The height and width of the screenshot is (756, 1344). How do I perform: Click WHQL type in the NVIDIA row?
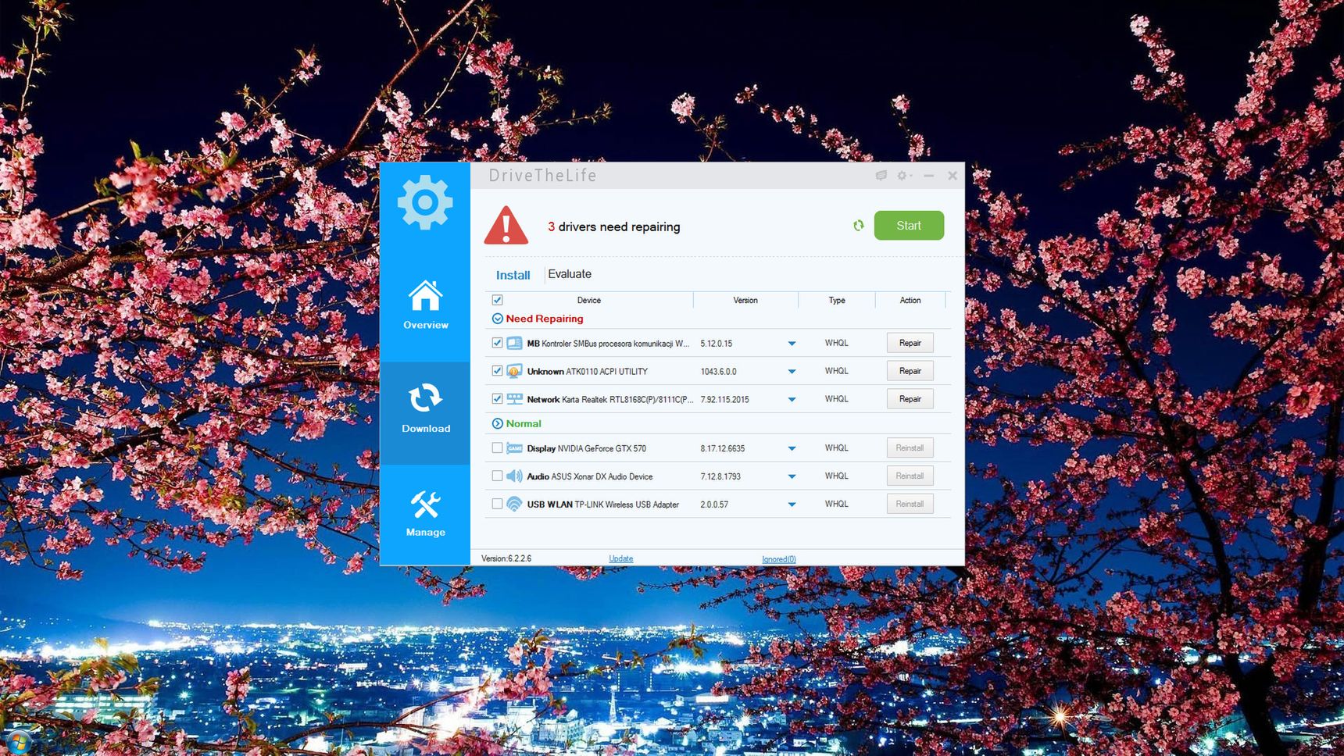(x=836, y=448)
